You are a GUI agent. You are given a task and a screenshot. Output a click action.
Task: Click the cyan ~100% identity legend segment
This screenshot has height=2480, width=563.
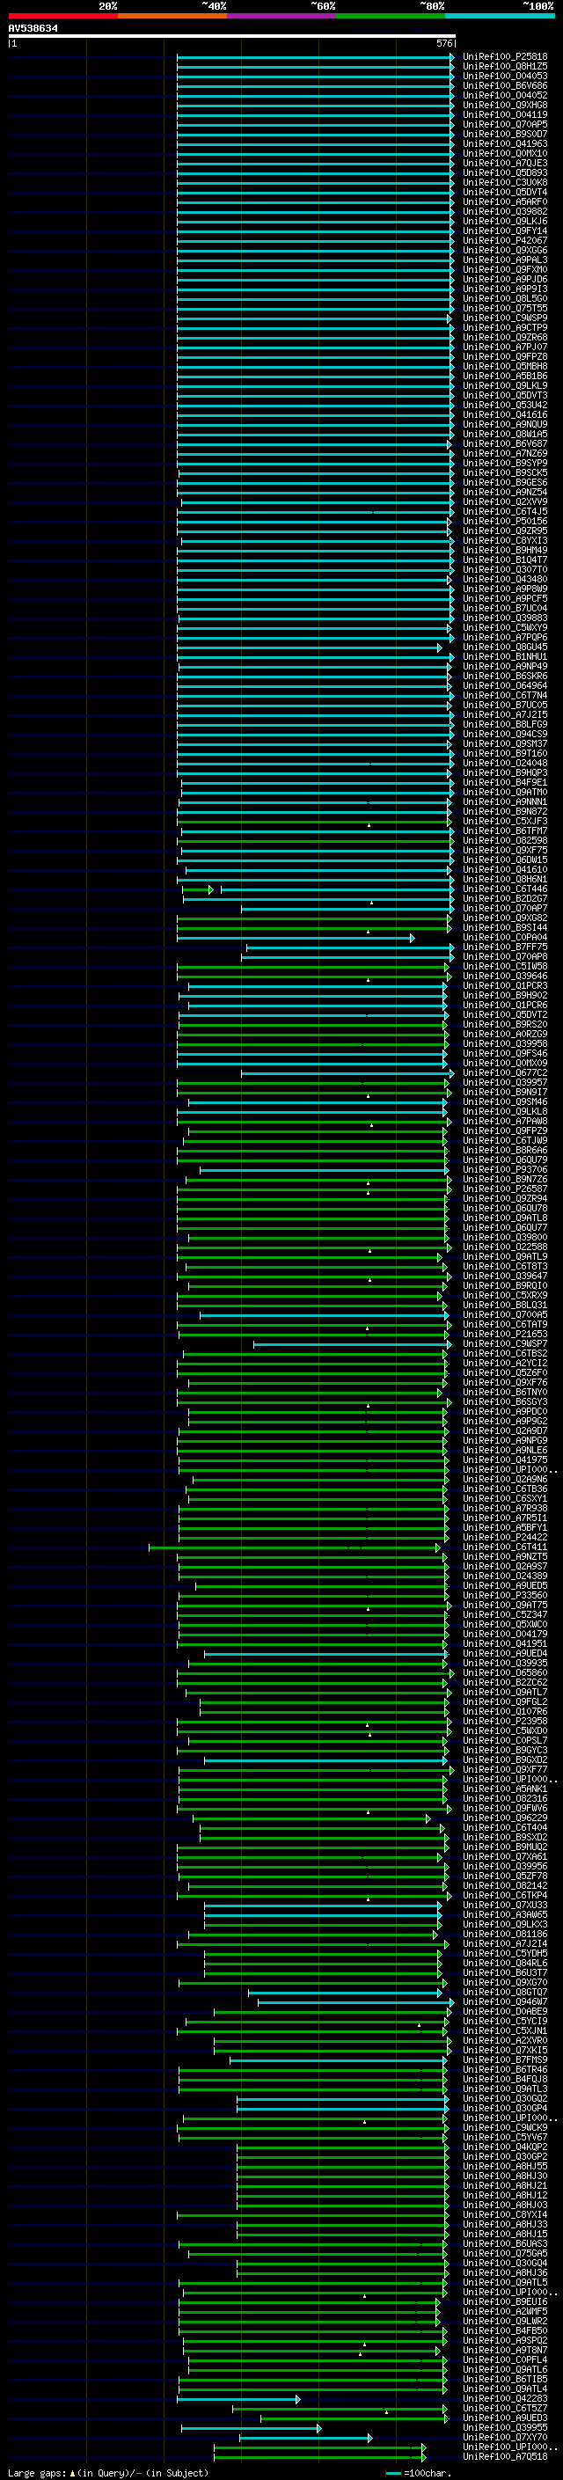click(x=501, y=16)
